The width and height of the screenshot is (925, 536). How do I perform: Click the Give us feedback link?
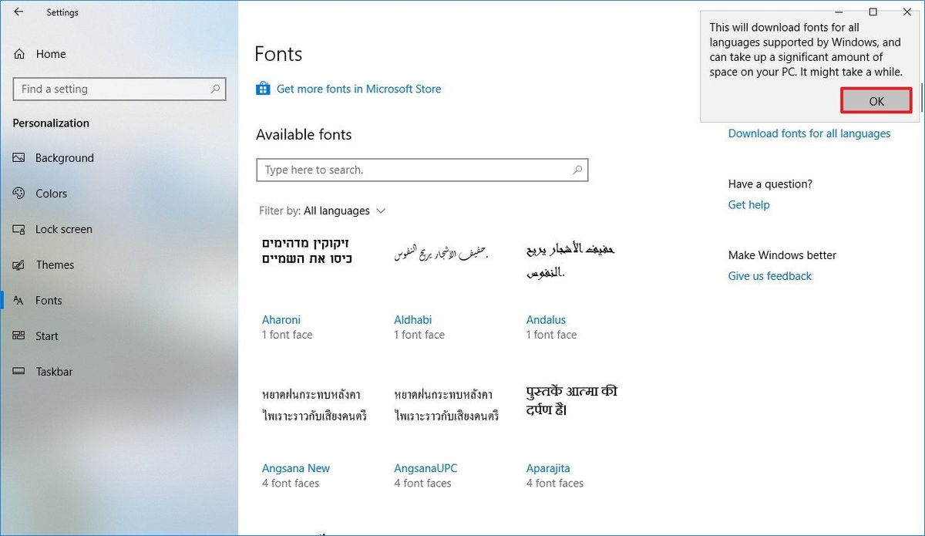pyautogui.click(x=769, y=275)
